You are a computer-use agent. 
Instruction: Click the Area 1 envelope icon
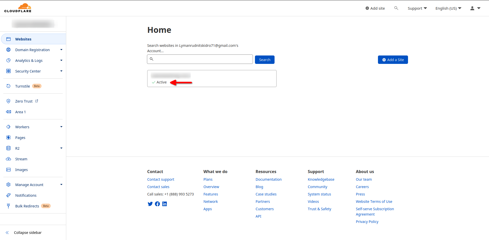coord(8,112)
